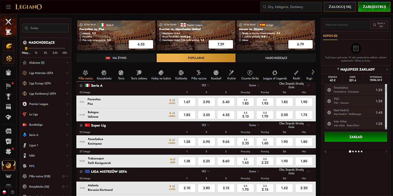Click the Szukaj search field in sidebar
393x196 pixels.
(46, 28)
